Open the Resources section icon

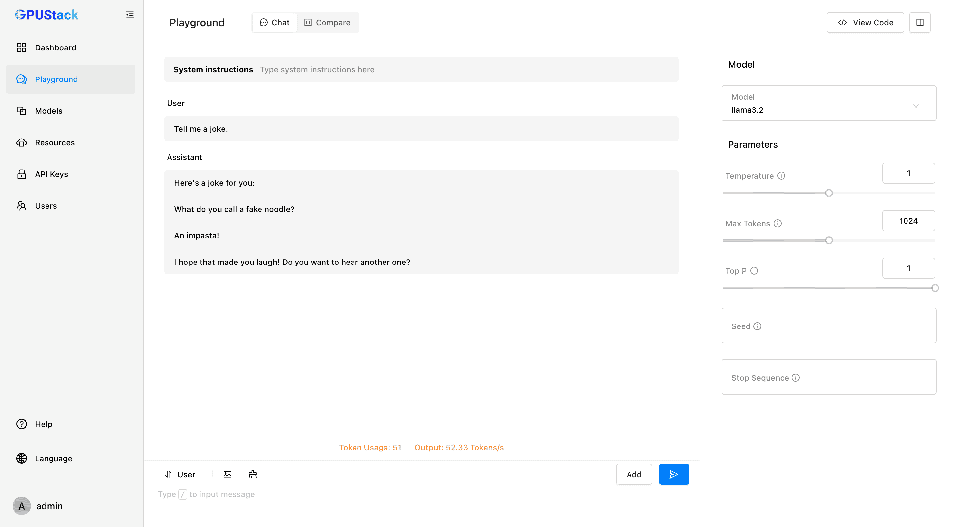[22, 143]
